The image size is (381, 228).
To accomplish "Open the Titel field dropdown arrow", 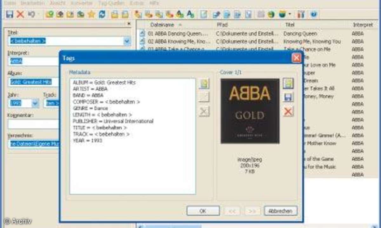I will (x=127, y=41).
